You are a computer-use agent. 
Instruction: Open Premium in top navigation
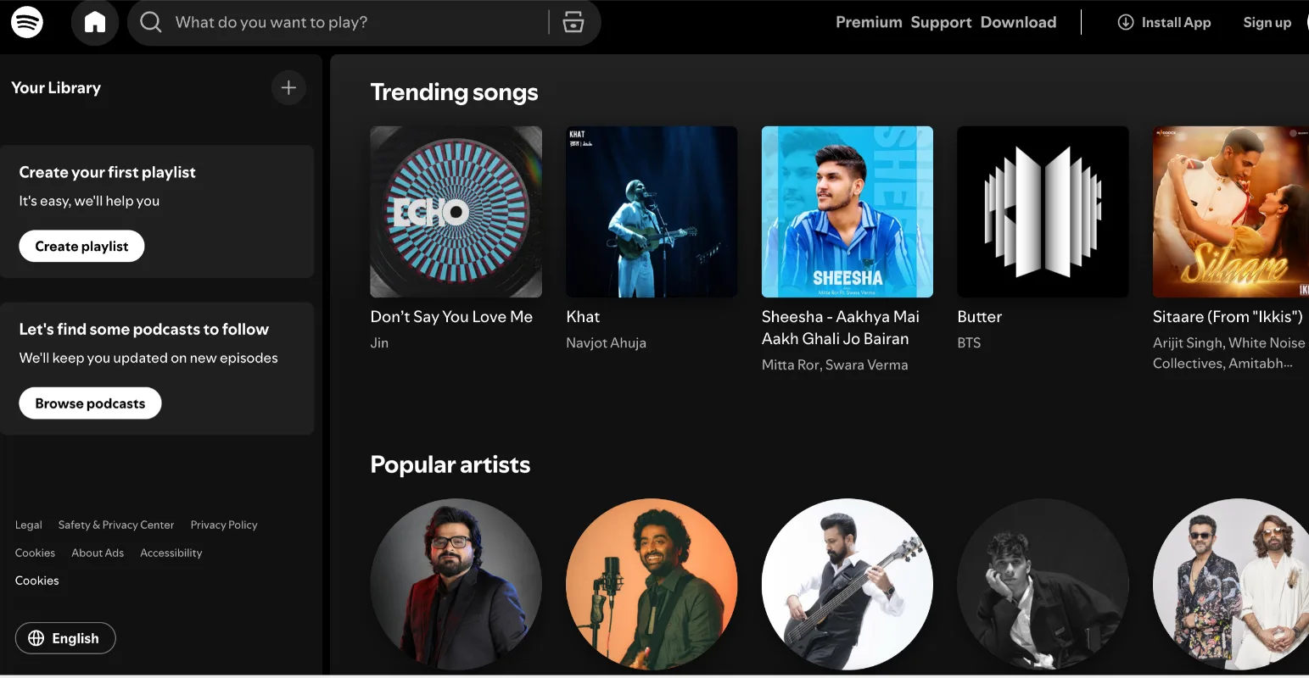(x=869, y=22)
